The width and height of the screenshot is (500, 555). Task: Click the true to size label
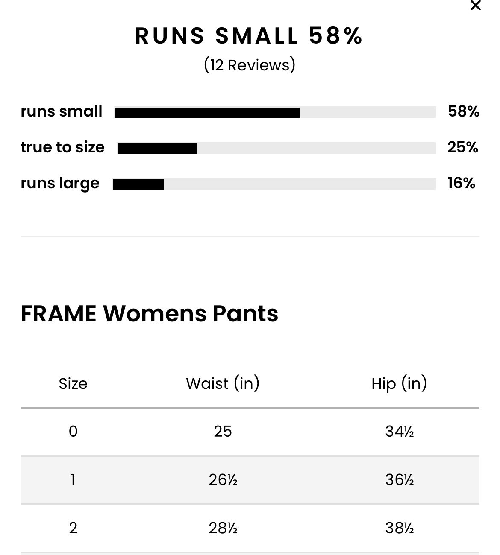62,147
